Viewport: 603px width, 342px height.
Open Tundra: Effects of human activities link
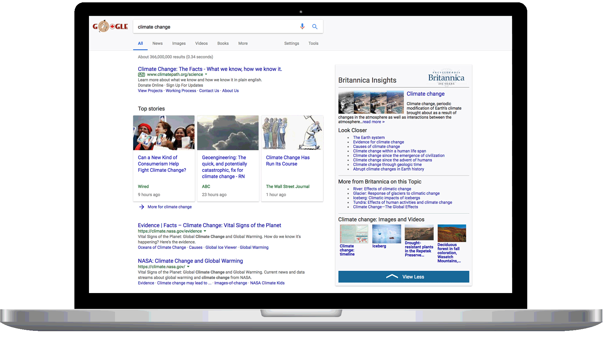click(402, 203)
